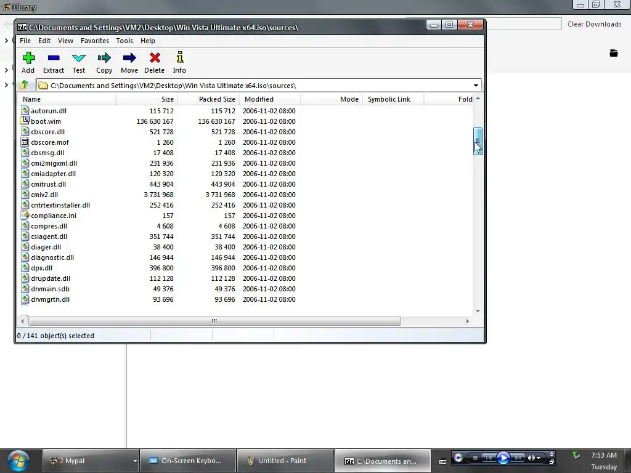
Task: Click the horizontal scrollbar thumb
Action: point(214,321)
